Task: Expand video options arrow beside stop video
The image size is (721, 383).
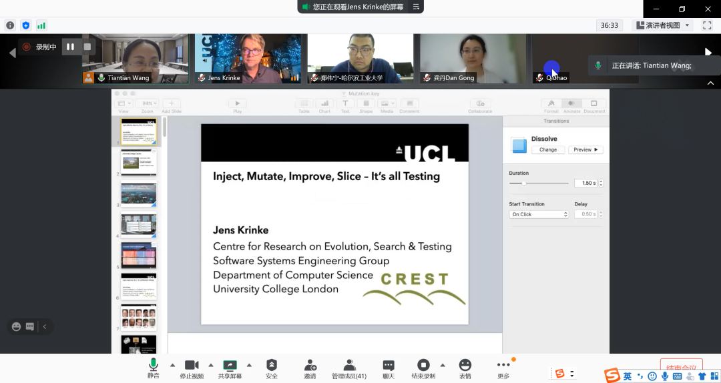Action: pyautogui.click(x=211, y=365)
